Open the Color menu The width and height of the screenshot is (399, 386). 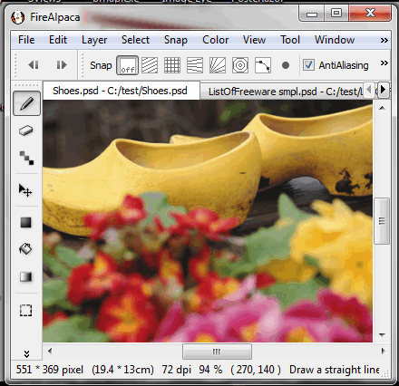pyautogui.click(x=216, y=40)
